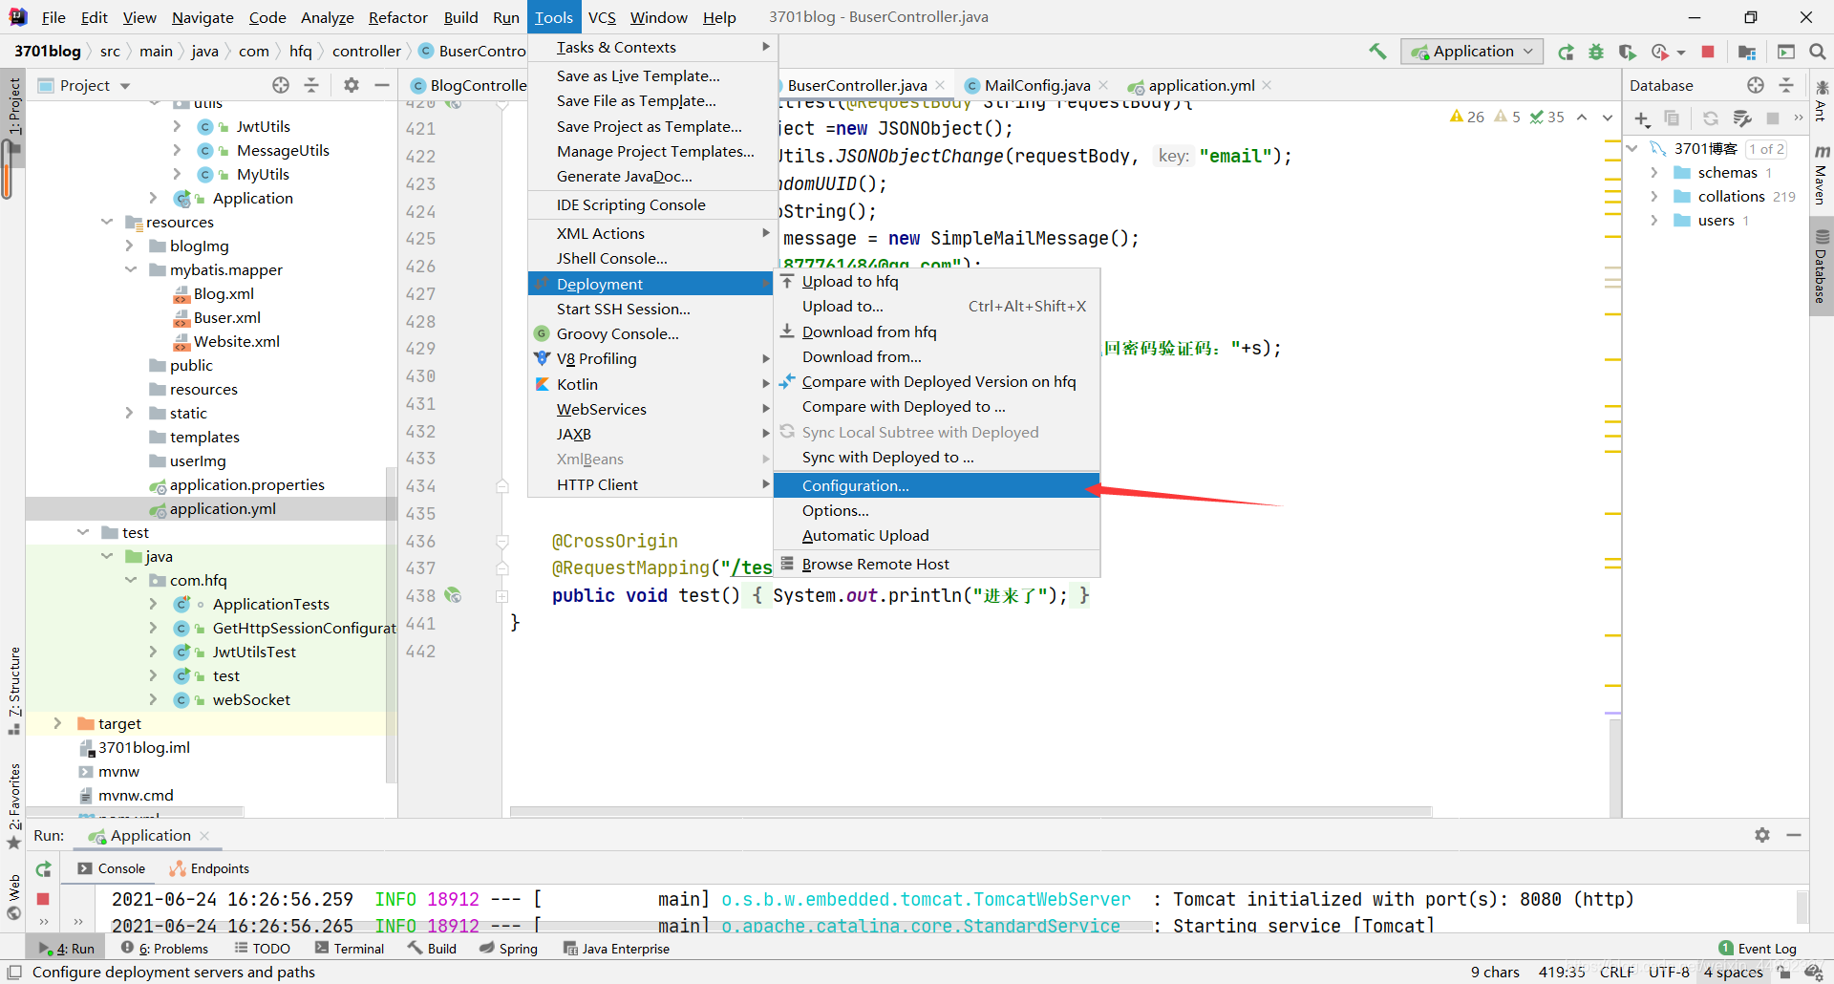Collapse the resources folder
This screenshot has height=984, width=1834.
tap(106, 222)
